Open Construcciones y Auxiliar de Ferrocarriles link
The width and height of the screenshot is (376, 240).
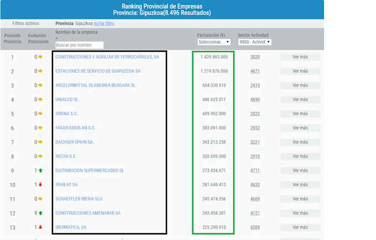click(107, 57)
